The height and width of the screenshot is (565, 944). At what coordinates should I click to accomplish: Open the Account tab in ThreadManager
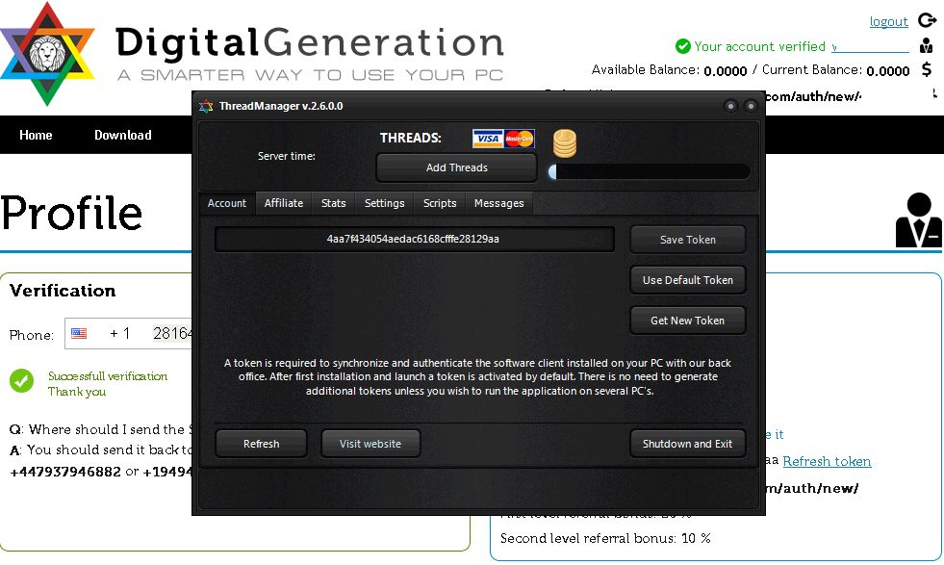[227, 203]
